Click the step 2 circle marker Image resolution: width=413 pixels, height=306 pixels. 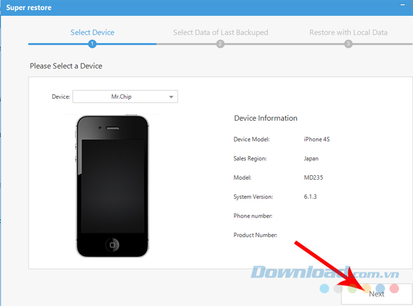[x=220, y=44]
